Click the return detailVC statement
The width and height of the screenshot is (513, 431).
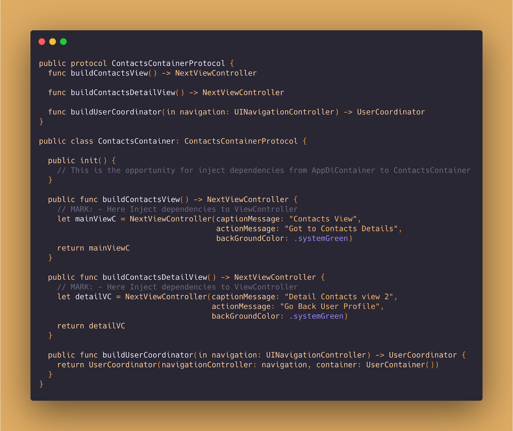(91, 326)
